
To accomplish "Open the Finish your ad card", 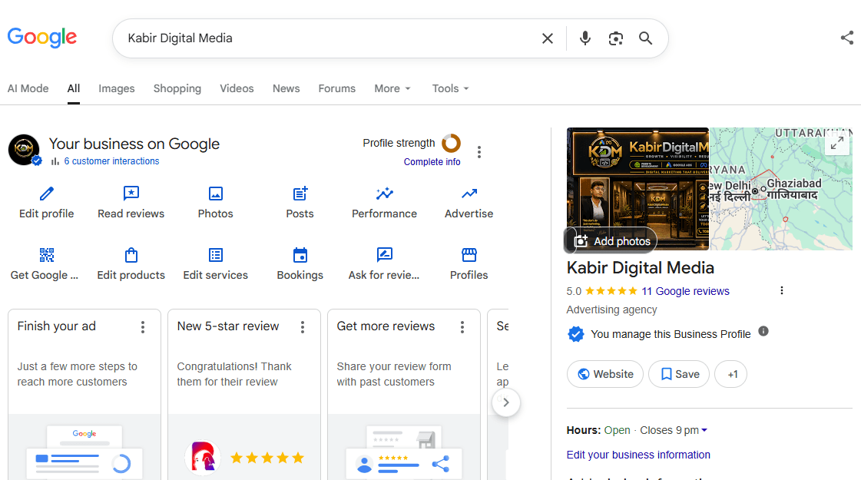I will click(x=84, y=394).
